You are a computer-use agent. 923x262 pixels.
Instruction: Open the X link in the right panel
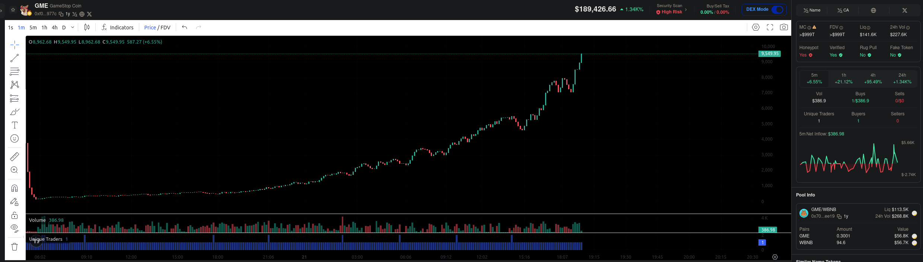click(904, 10)
